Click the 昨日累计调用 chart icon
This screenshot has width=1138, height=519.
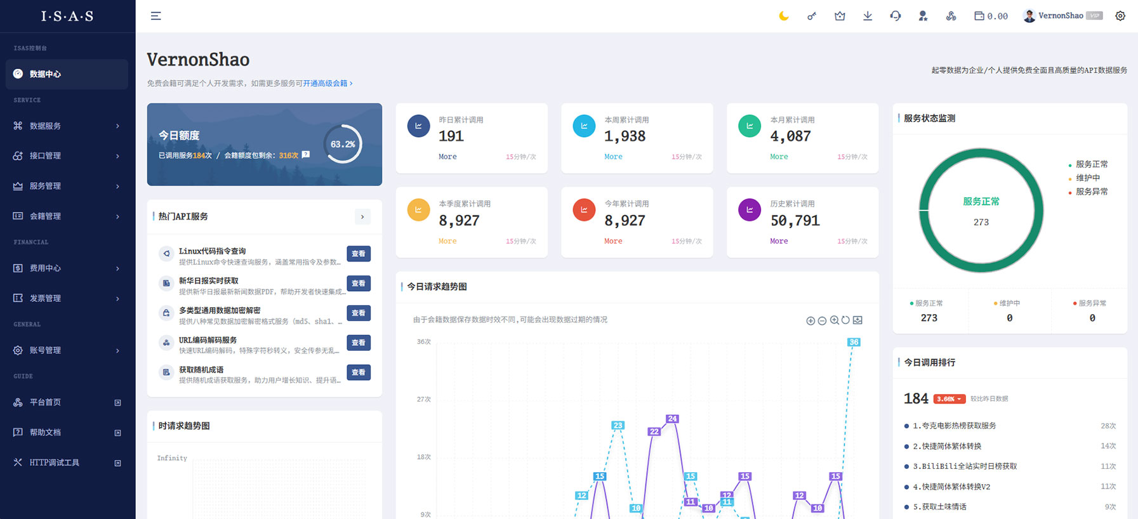pyautogui.click(x=418, y=126)
